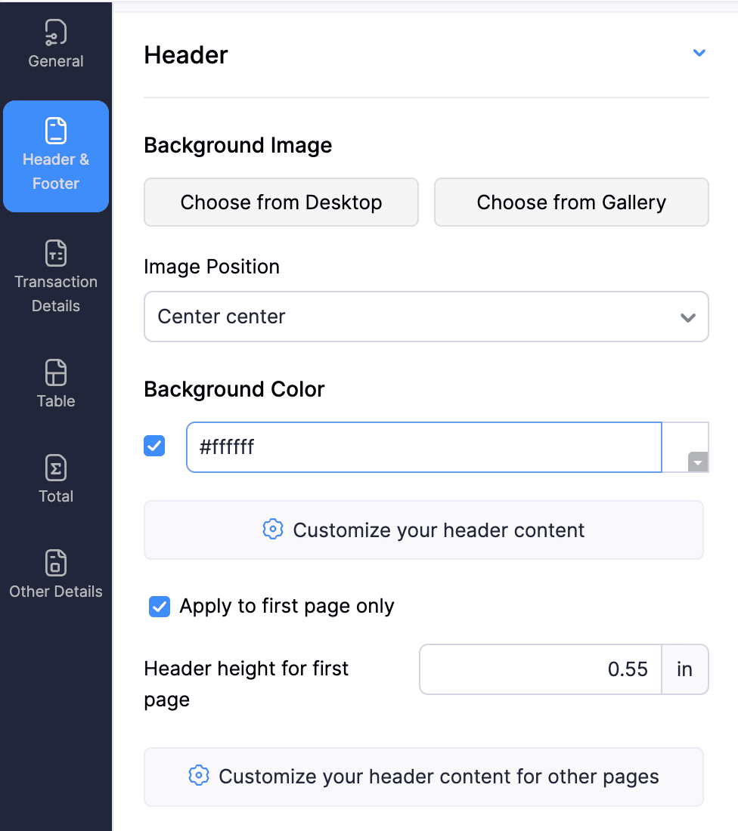
Task: Uncheck the Background Color checkbox
Action: coord(154,446)
